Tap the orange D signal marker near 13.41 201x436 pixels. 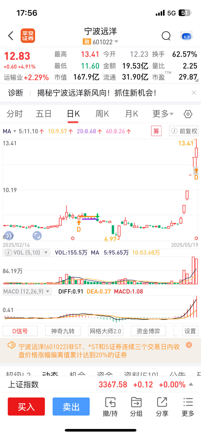pos(196,174)
